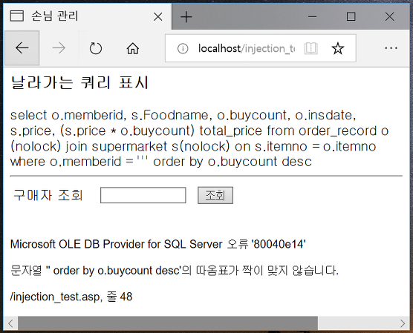The width and height of the screenshot is (413, 333).
Task: Focus the 구매자 조회 text input field
Action: coord(143,195)
